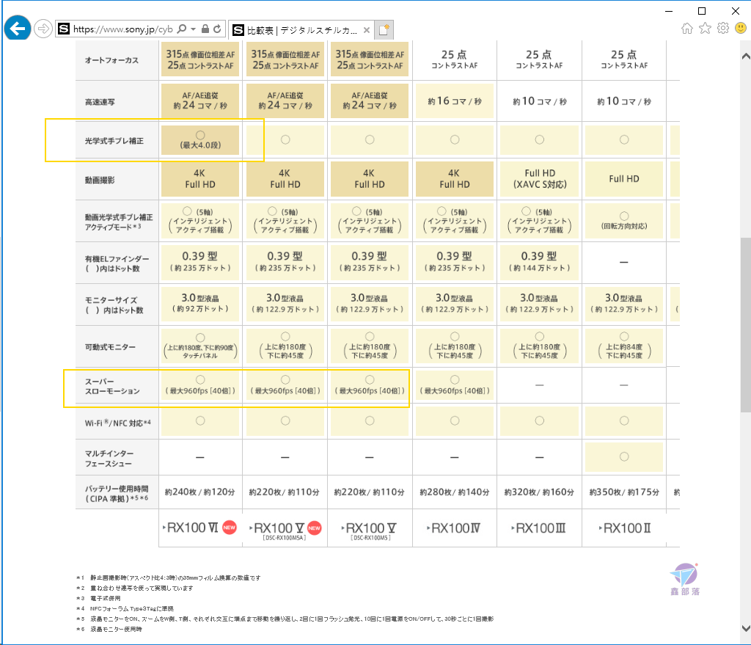Click the 約350枚/約175分 battery cell
The width and height of the screenshot is (751, 645).
(624, 492)
